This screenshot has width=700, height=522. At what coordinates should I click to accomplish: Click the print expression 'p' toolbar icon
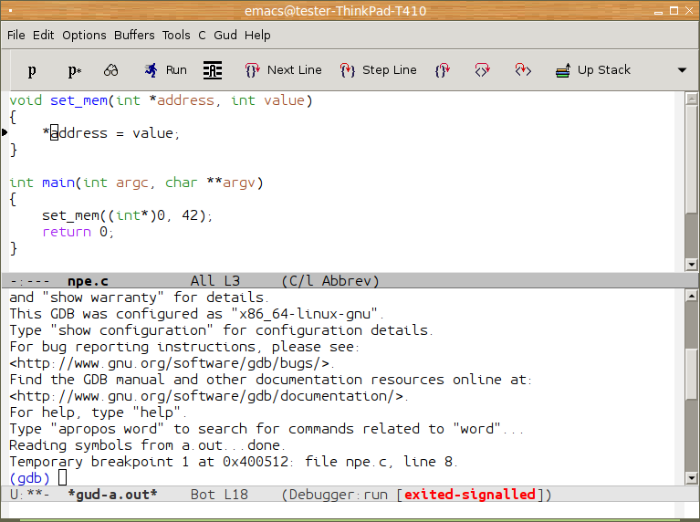pyautogui.click(x=32, y=70)
